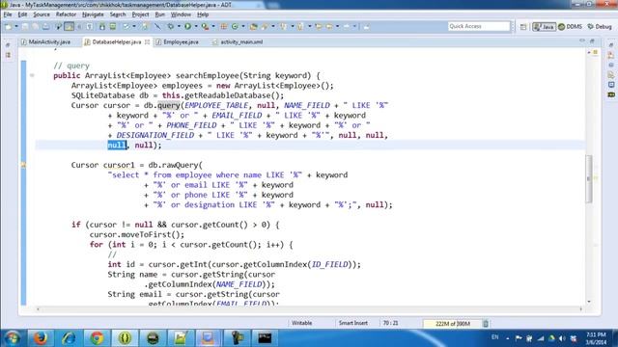Switch to the MainActivity.java tab
This screenshot has width=618, height=347.
coord(46,41)
